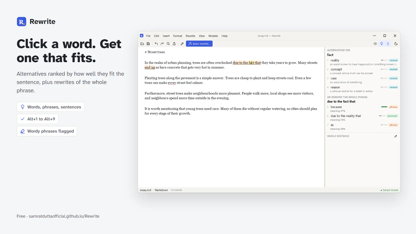The height and width of the screenshot is (234, 416).
Task: Open the File menu
Action: [x=148, y=36]
